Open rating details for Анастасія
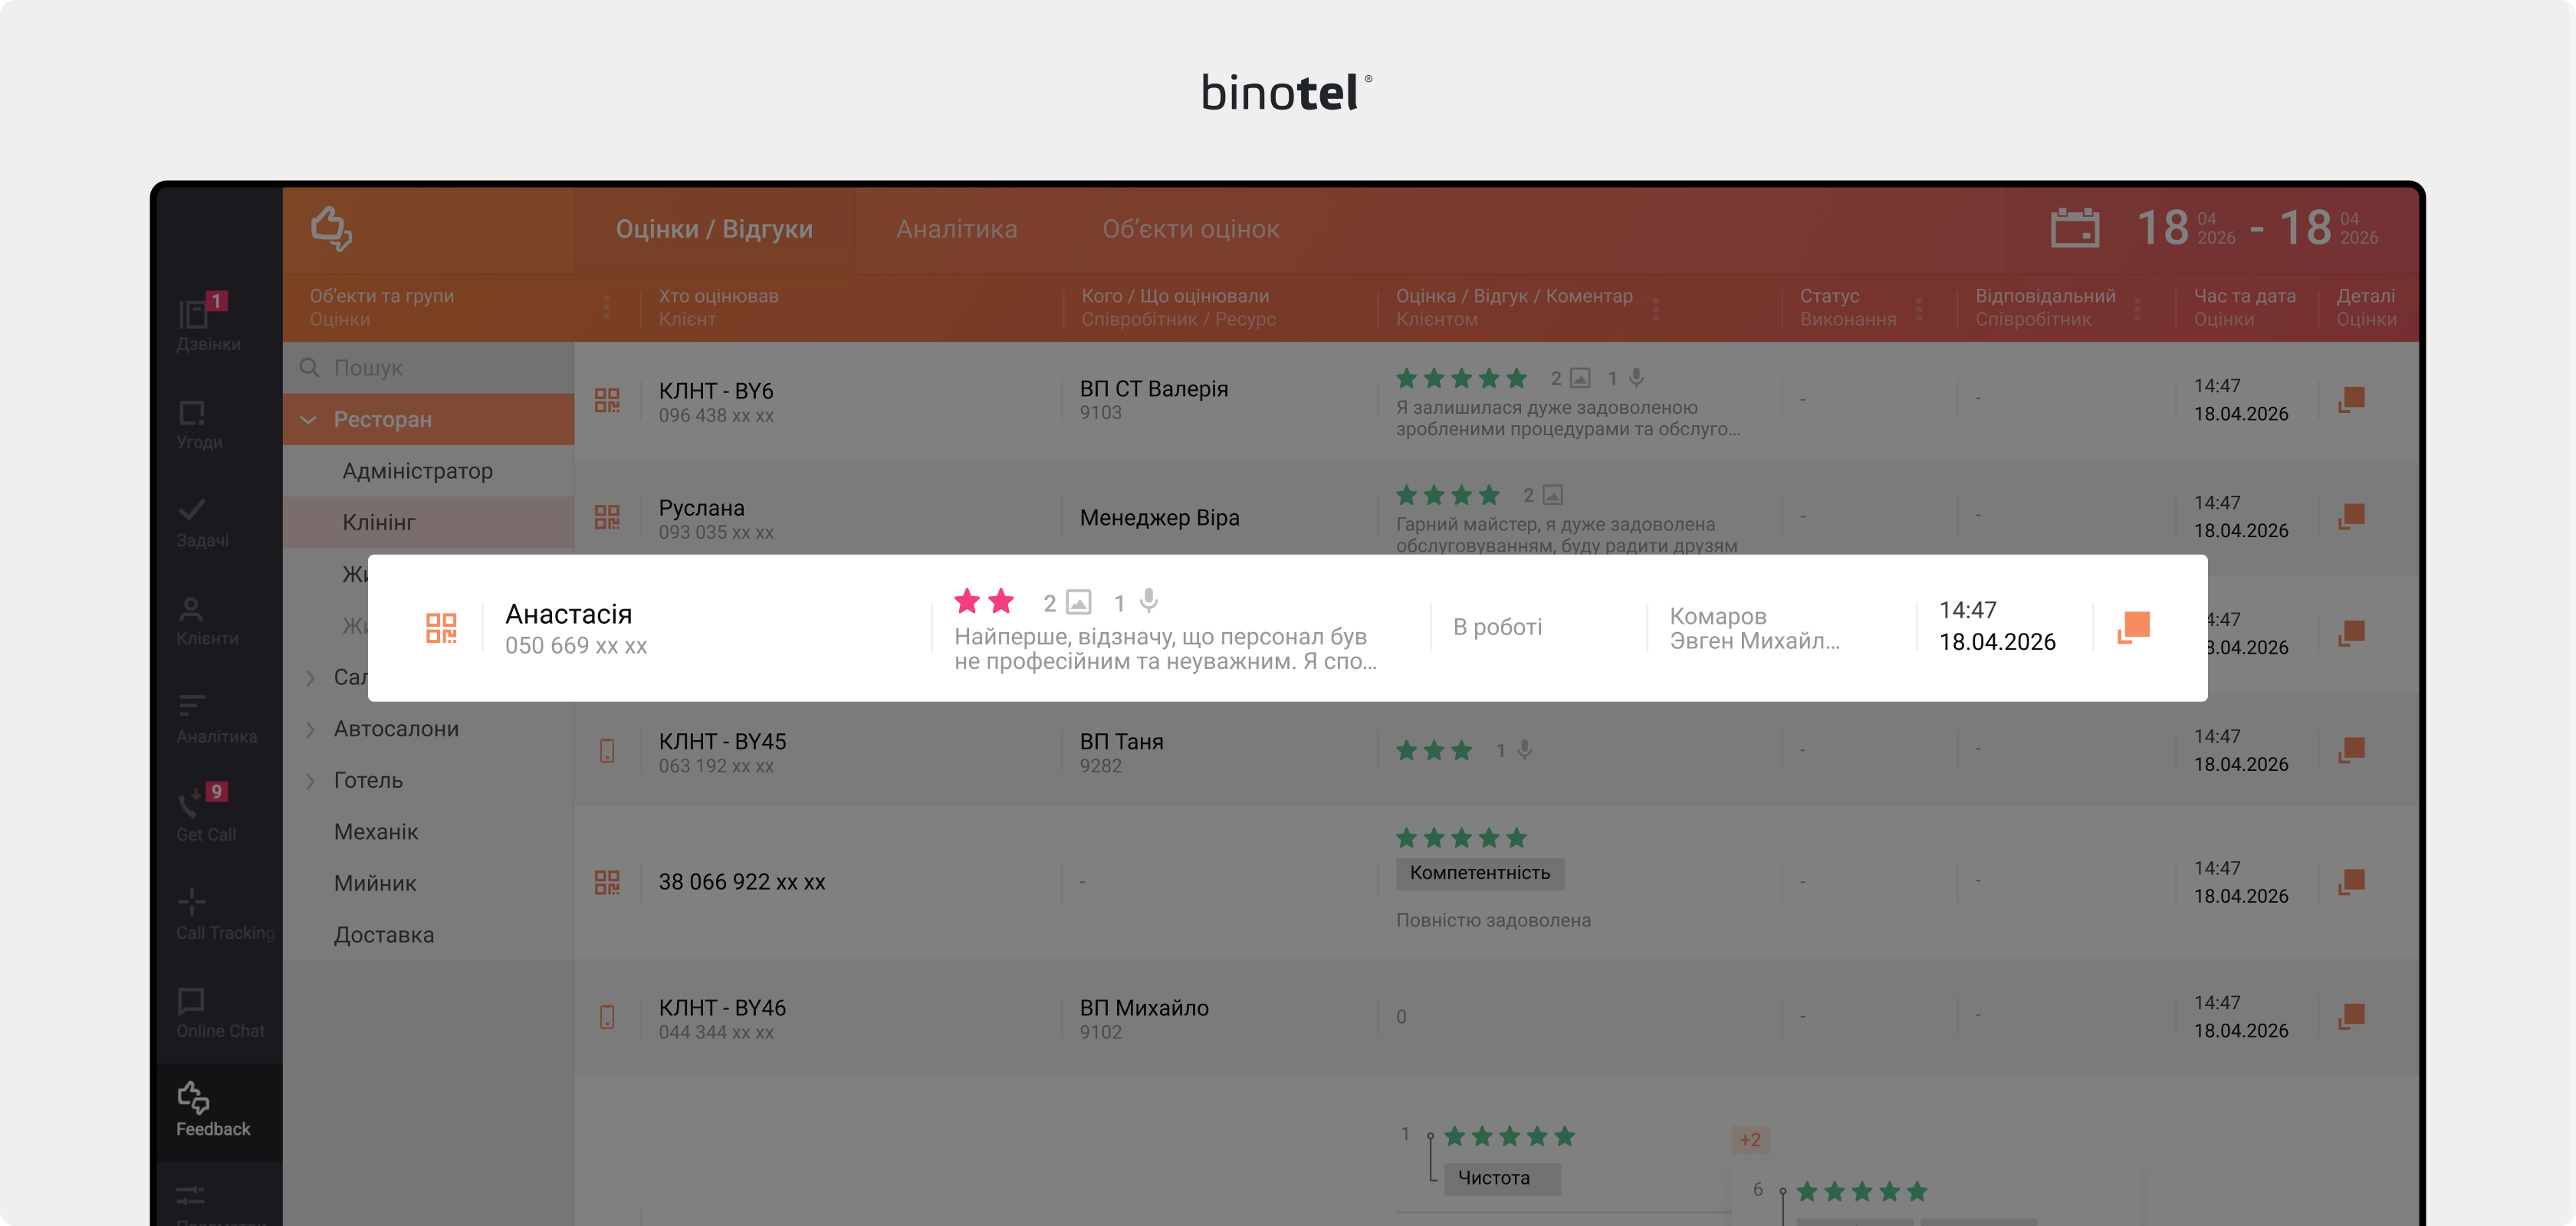This screenshot has width=2576, height=1226. click(x=2133, y=628)
